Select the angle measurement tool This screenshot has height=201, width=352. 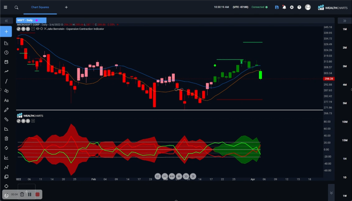tap(6, 129)
